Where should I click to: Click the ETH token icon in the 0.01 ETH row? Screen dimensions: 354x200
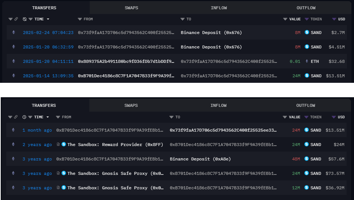click(307, 61)
